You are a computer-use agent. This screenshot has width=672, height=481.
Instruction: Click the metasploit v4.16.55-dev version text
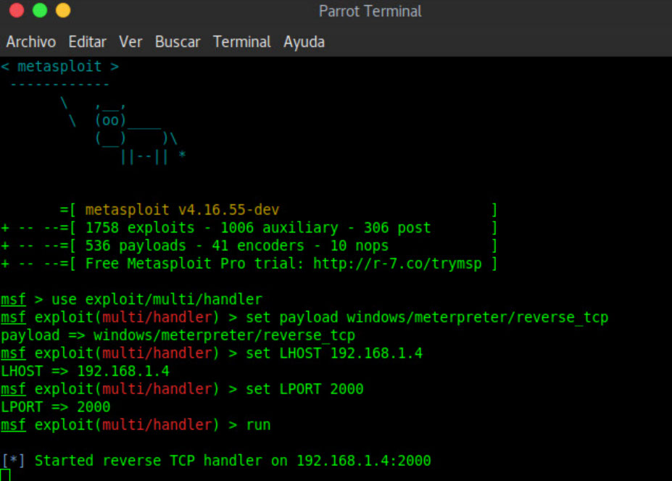(182, 209)
